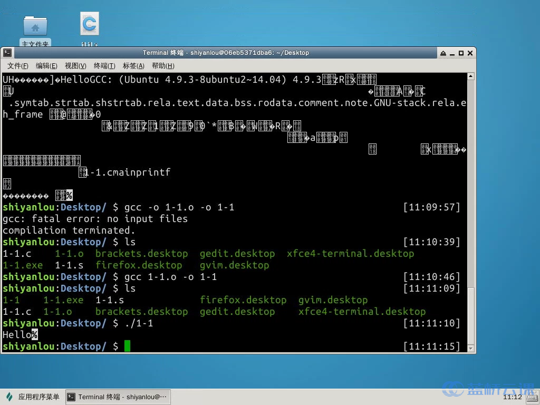Click the applications menu logo icon in the panel
The height and width of the screenshot is (405, 540).
pyautogui.click(x=9, y=397)
